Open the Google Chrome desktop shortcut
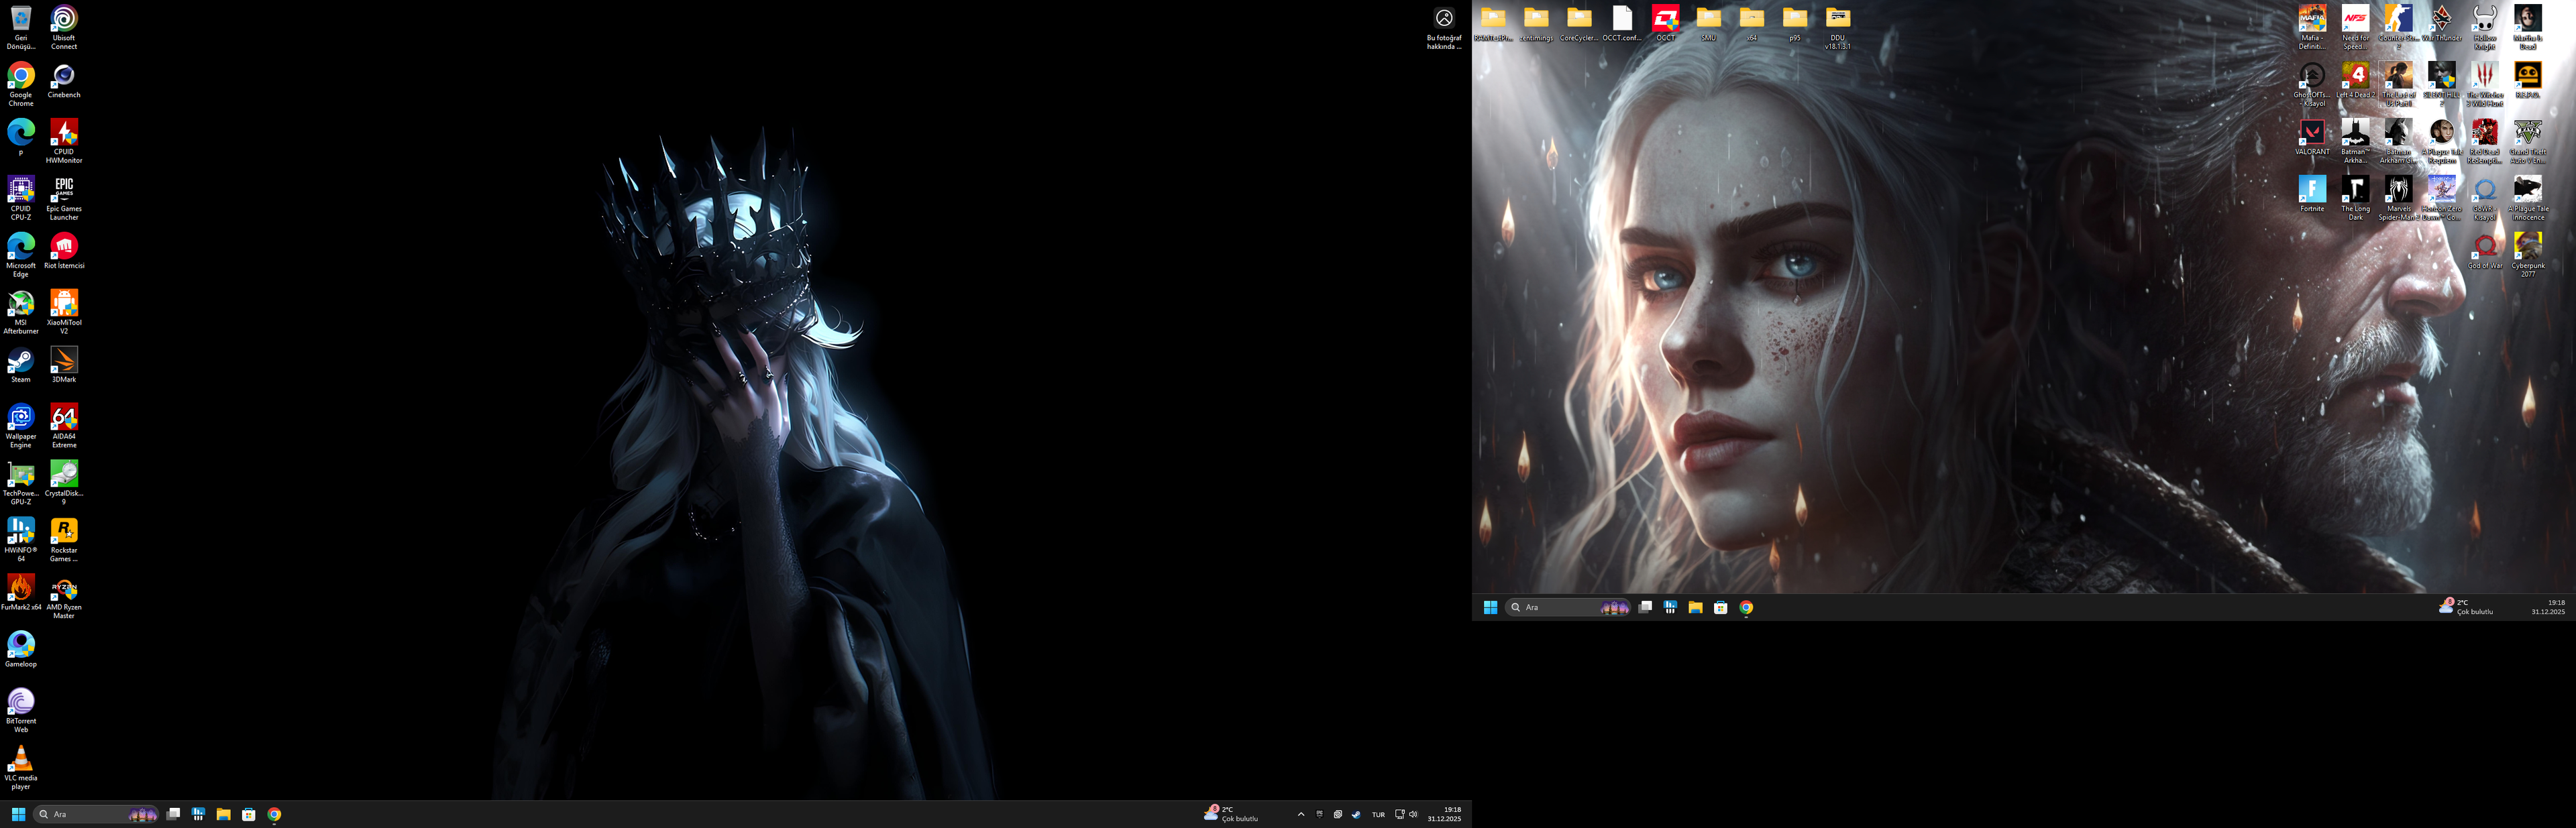This screenshot has height=828, width=2576. click(21, 85)
